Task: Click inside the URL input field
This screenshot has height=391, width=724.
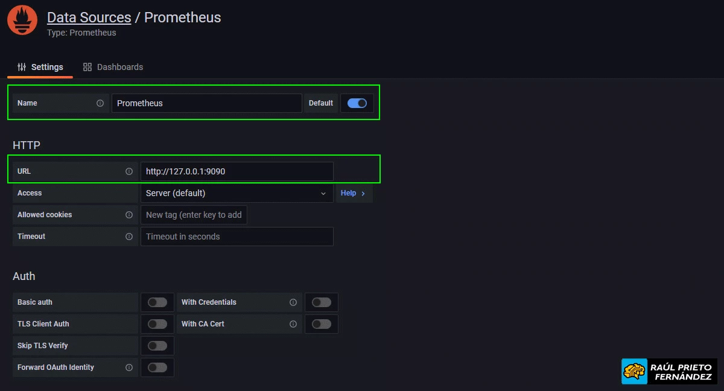Action: pos(237,171)
